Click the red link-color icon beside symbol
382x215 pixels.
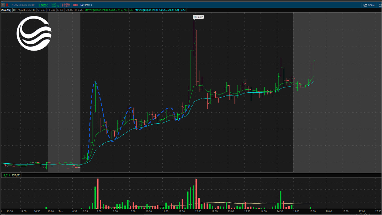[x=7, y=5]
